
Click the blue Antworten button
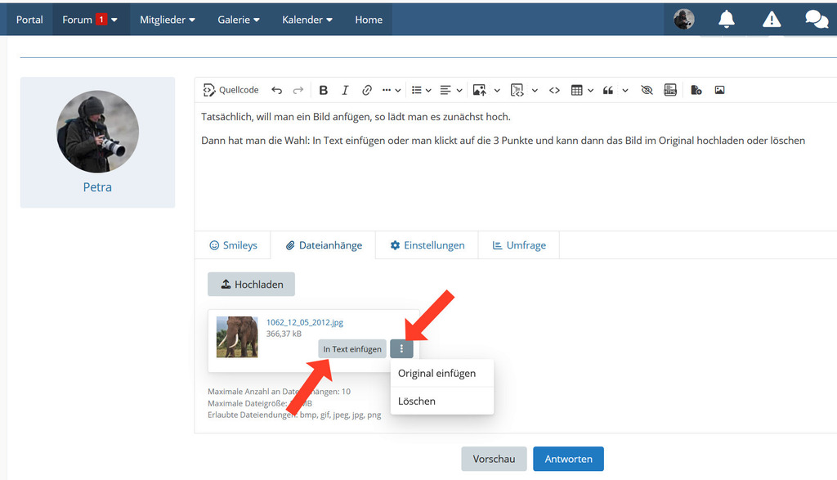point(568,459)
